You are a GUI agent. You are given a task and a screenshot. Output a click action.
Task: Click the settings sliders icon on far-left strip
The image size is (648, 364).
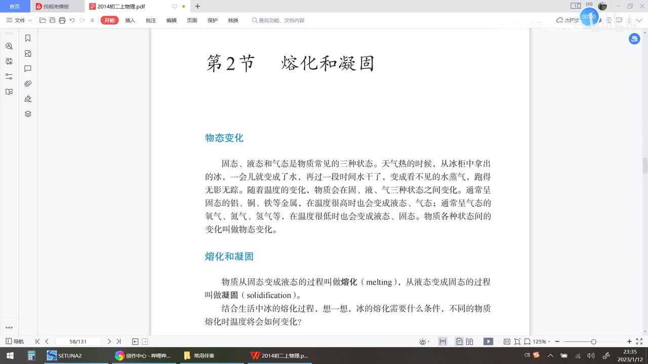point(9,76)
